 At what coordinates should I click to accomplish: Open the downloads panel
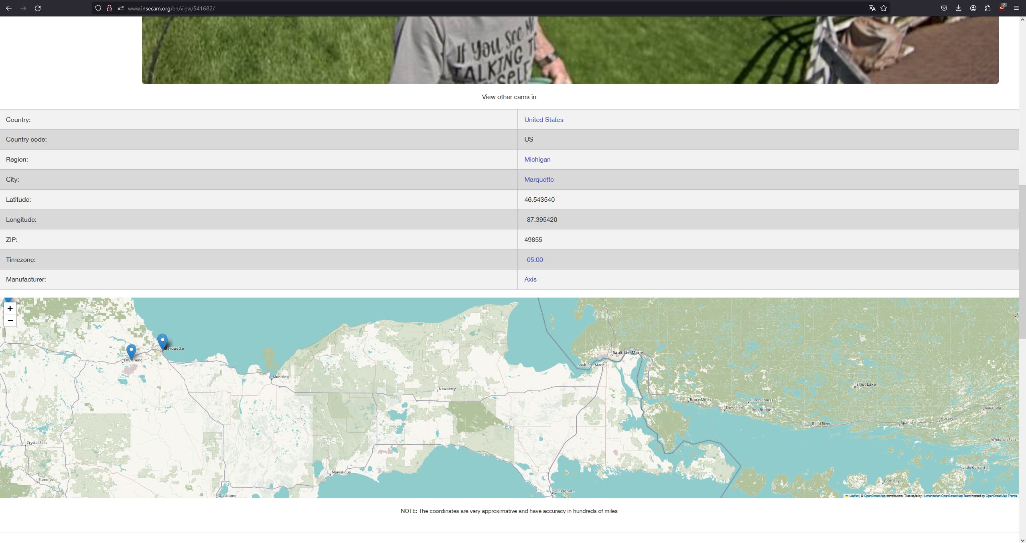point(959,8)
